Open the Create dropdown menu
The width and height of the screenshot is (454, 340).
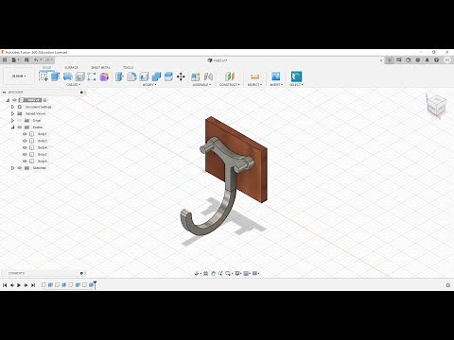[x=74, y=85]
